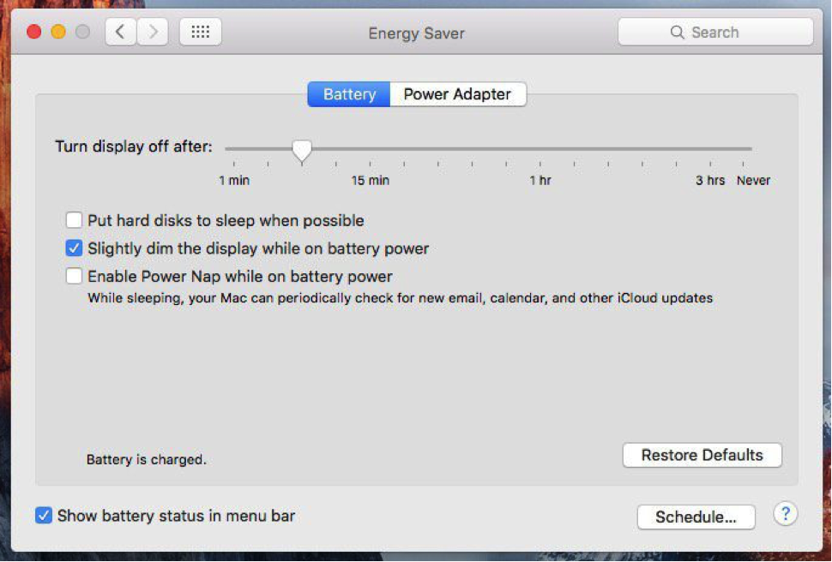The height and width of the screenshot is (562, 832).
Task: Open the Schedule... dialog
Action: pos(696,517)
